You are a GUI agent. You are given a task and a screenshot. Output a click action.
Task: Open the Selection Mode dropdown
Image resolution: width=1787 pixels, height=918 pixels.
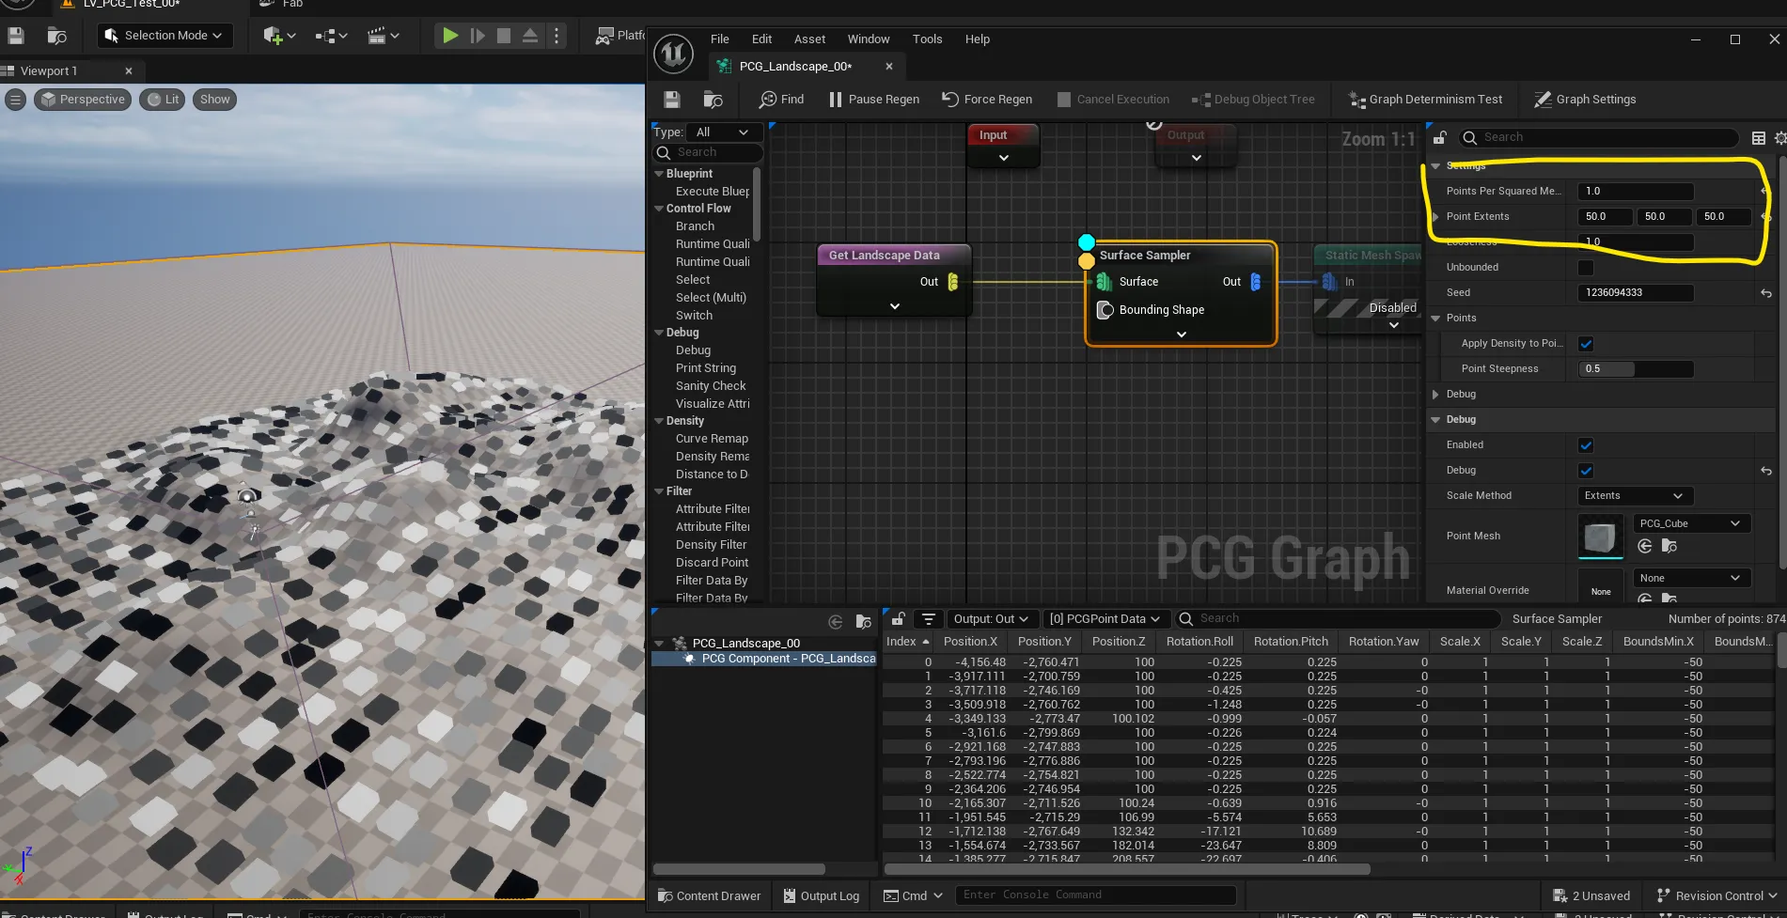[165, 36]
